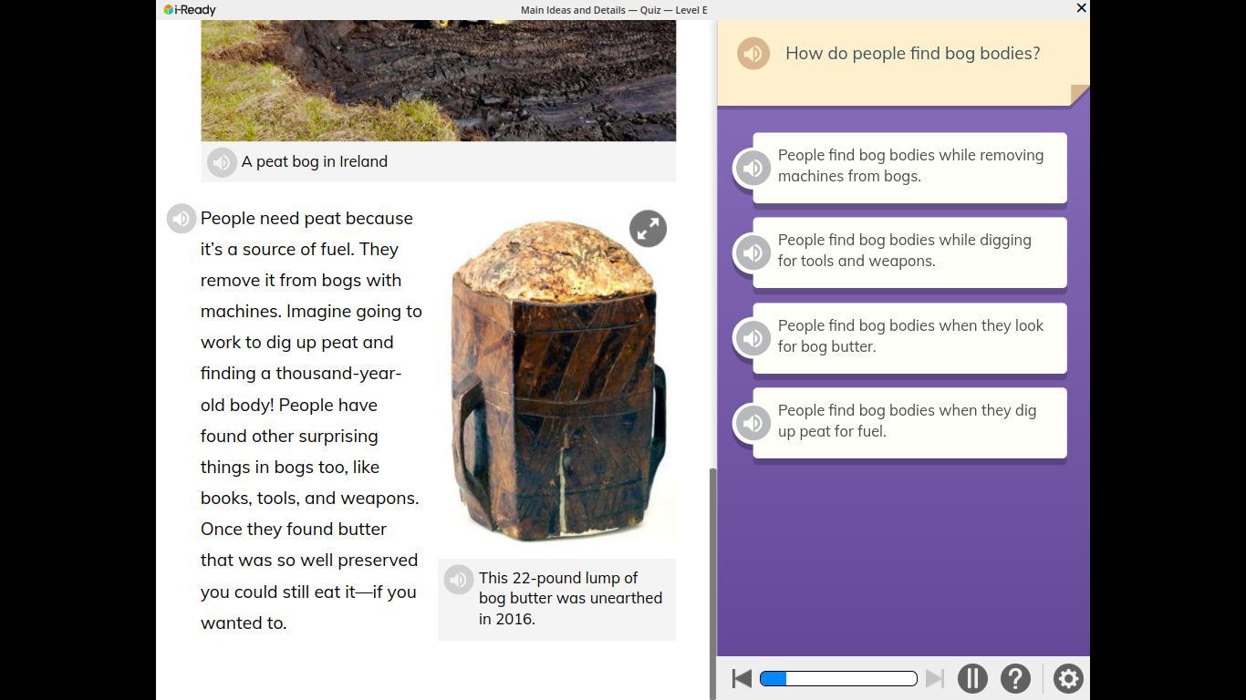Play audio for the 'People need peat' paragraph

(x=182, y=219)
